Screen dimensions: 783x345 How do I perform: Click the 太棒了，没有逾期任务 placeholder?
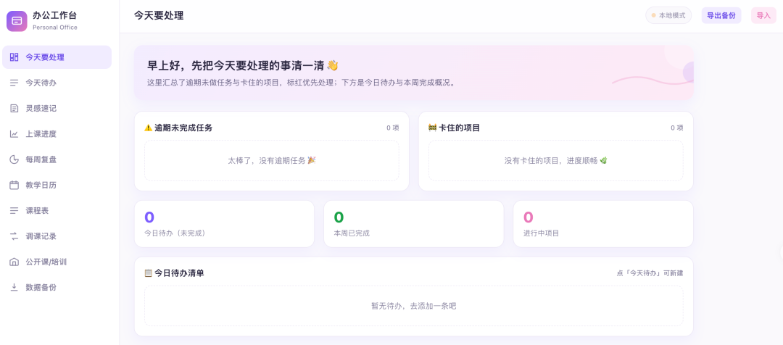pyautogui.click(x=272, y=160)
